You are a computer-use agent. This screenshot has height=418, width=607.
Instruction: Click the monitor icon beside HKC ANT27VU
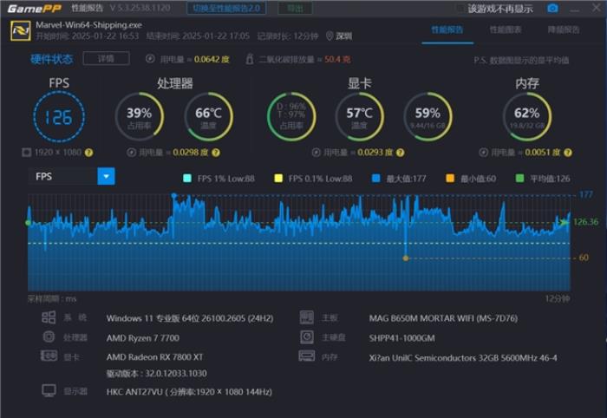49,390
